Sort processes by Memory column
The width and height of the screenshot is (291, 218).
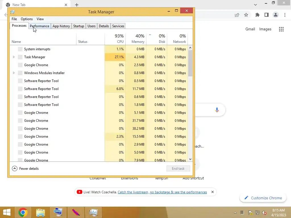pyautogui.click(x=136, y=39)
